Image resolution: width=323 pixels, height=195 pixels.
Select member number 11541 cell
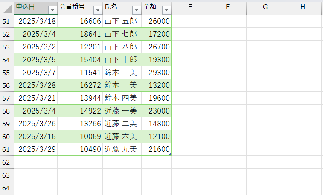click(80, 72)
